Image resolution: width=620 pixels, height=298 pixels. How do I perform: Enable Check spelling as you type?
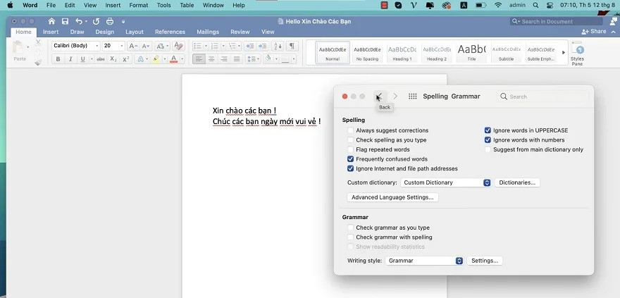pos(351,140)
